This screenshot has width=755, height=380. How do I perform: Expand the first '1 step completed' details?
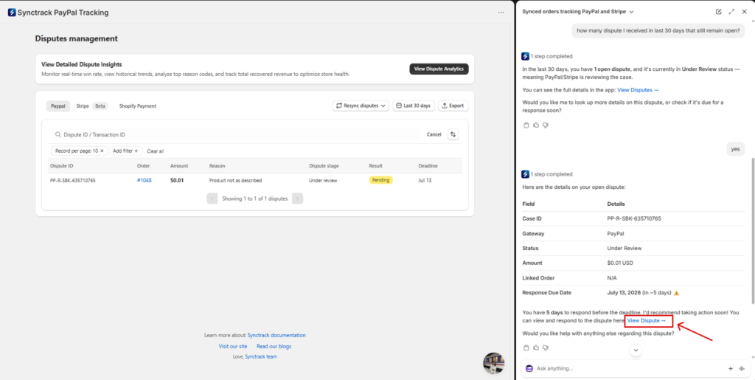coord(552,56)
